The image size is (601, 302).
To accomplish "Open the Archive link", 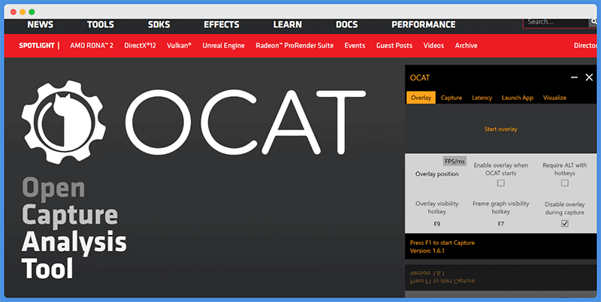I will click(466, 46).
